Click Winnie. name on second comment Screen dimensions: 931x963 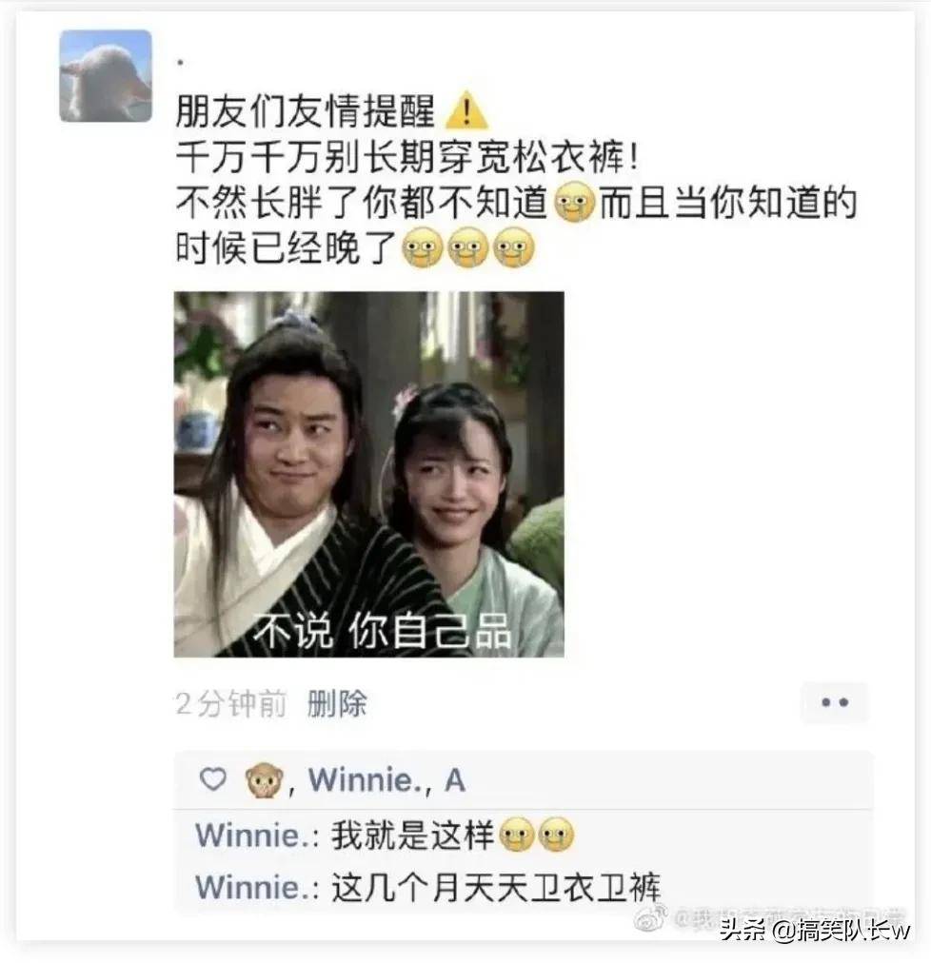(253, 888)
